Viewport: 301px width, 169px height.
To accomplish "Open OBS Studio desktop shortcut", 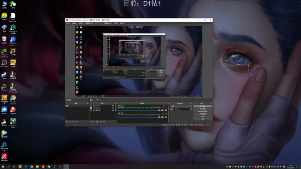I will (x=4, y=63).
